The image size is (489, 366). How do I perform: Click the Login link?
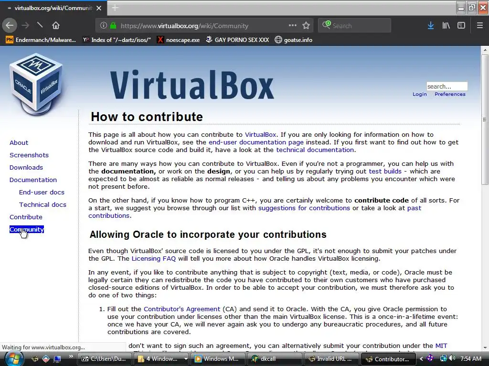[419, 94]
